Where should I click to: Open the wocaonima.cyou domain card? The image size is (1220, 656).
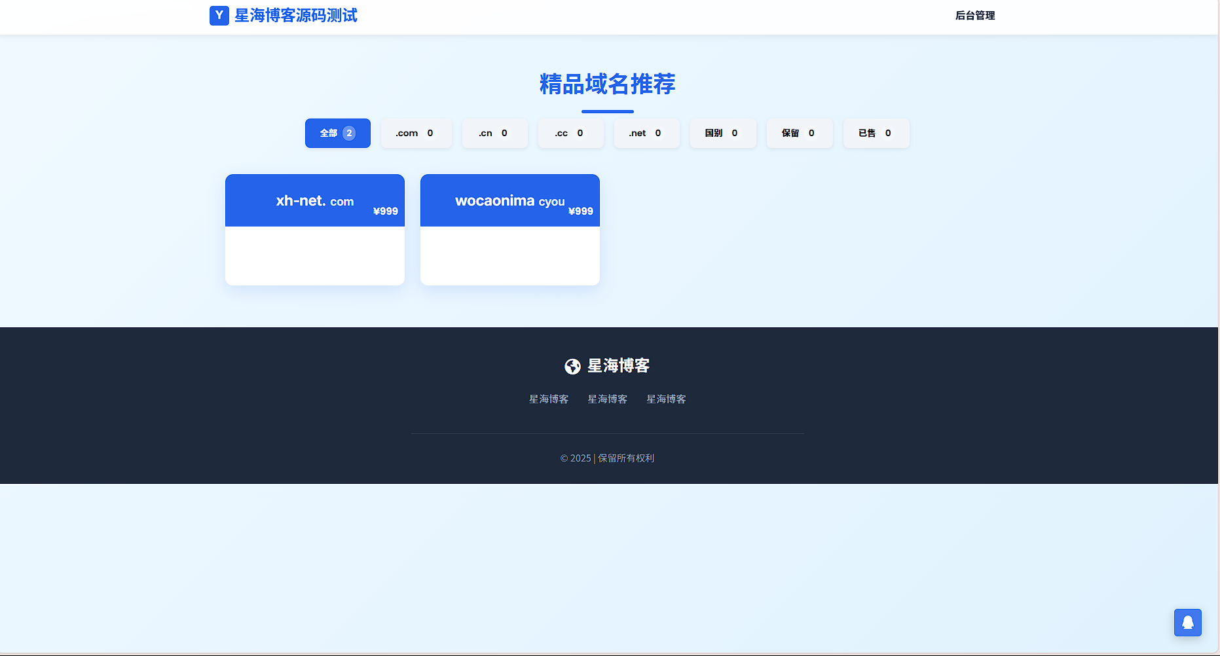(509, 229)
